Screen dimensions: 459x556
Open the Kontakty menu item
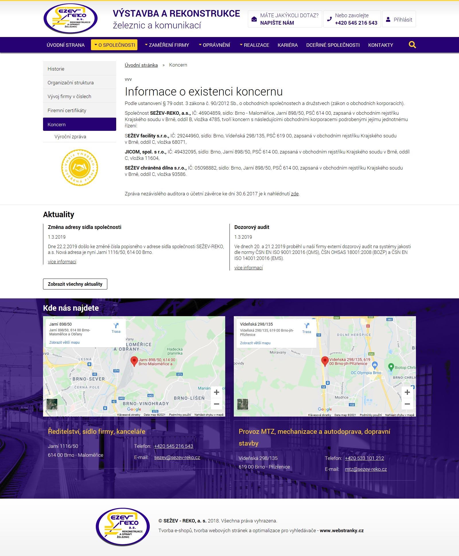pyautogui.click(x=381, y=45)
